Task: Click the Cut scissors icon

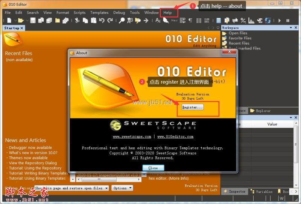Action: pyautogui.click(x=77, y=20)
